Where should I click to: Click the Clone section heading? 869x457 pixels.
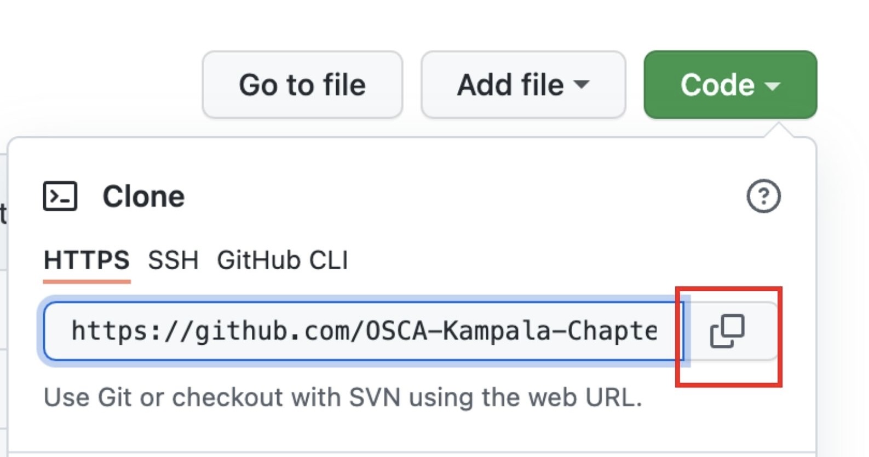144,196
